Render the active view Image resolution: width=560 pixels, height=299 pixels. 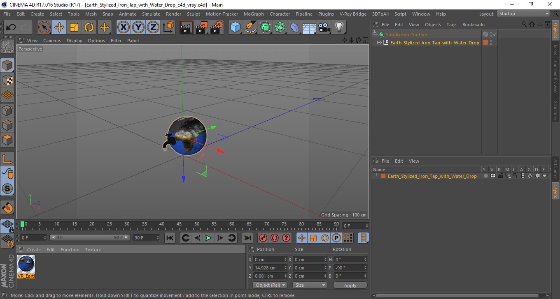[187, 28]
